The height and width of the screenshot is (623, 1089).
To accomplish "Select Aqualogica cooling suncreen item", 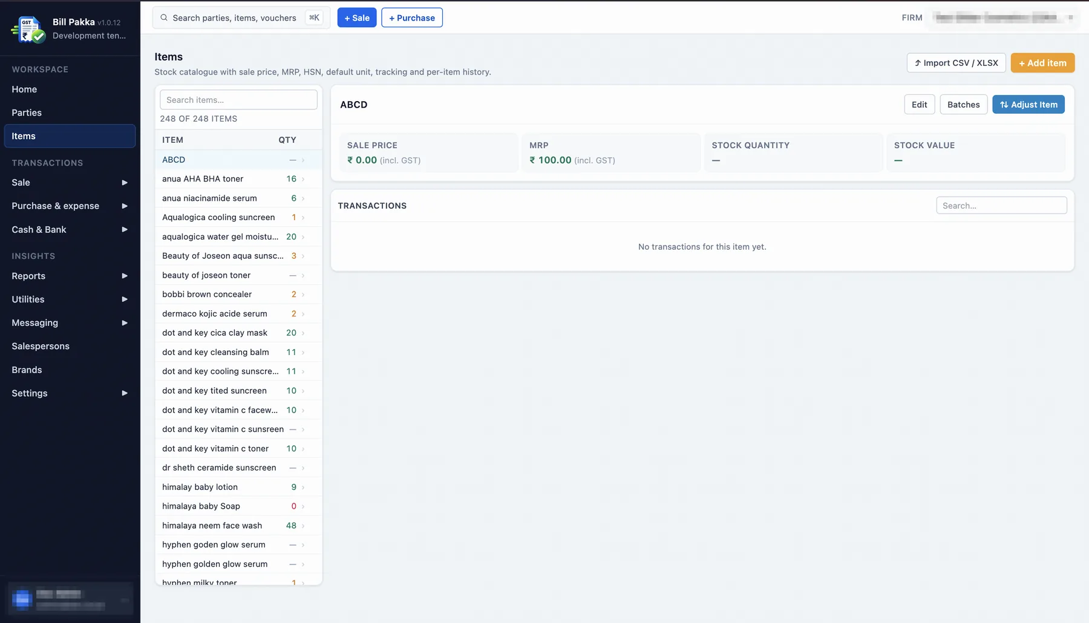I will (238, 218).
